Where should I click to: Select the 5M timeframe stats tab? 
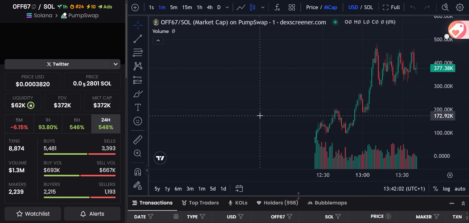pos(19,124)
